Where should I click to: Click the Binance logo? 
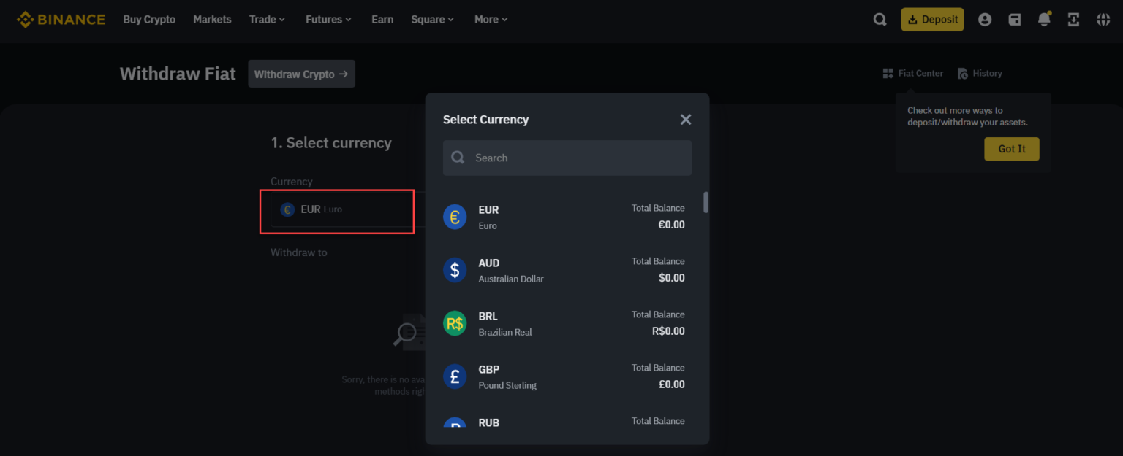(61, 19)
